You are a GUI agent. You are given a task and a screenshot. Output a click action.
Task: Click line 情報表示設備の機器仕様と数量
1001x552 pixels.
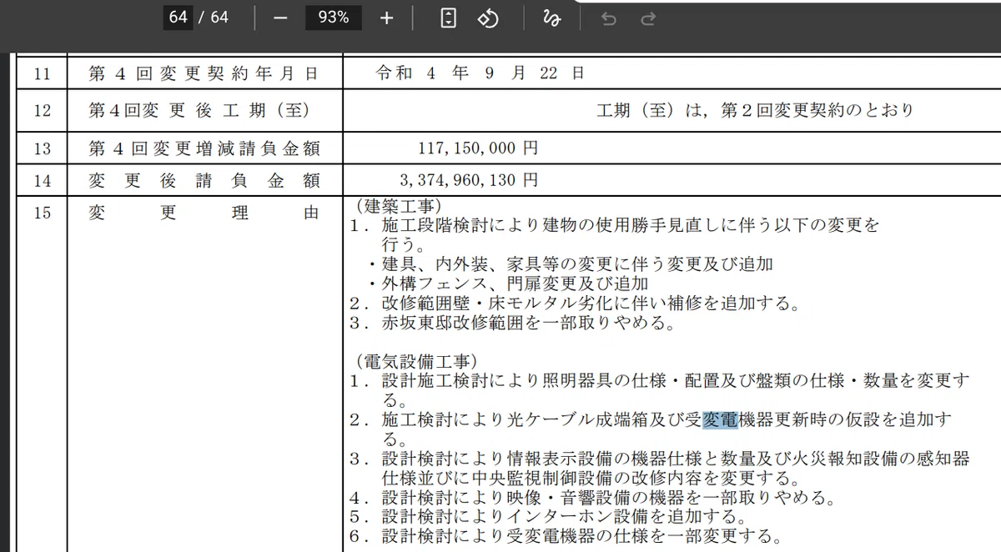pos(661,459)
